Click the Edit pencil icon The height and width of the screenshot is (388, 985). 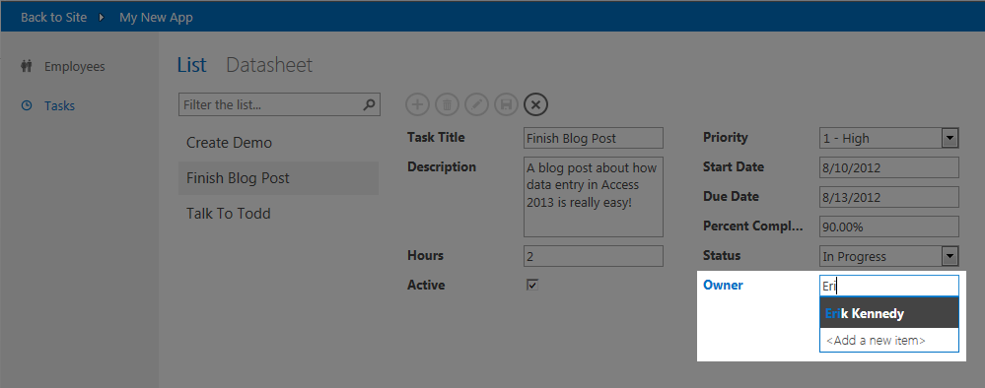pyautogui.click(x=477, y=104)
